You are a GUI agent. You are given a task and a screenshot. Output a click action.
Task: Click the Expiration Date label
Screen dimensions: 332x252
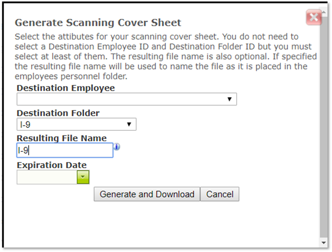pos(52,165)
